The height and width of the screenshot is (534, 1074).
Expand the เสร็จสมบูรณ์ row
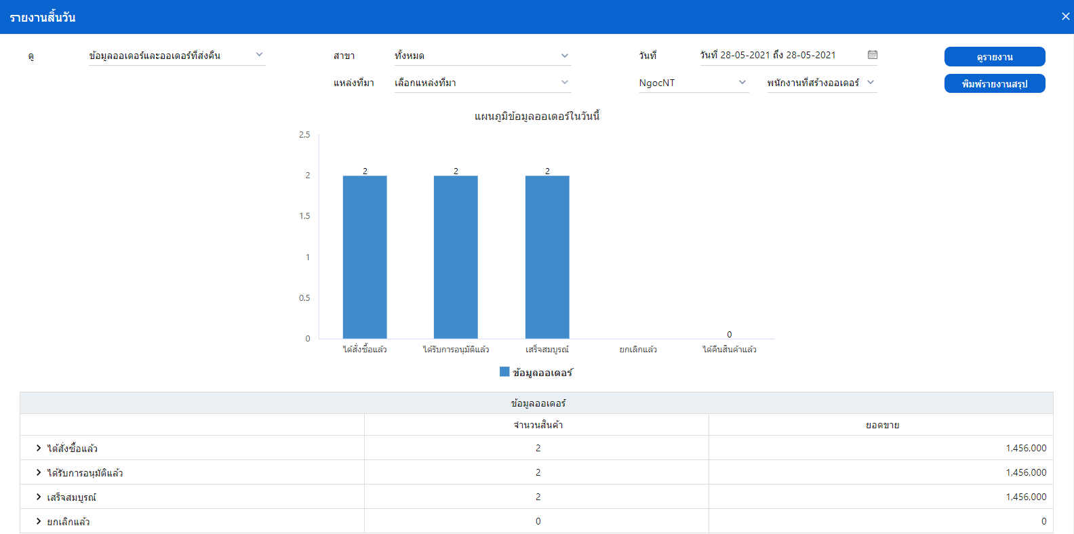39,497
